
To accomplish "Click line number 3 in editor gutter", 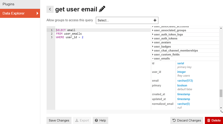I will tap(52, 37).
